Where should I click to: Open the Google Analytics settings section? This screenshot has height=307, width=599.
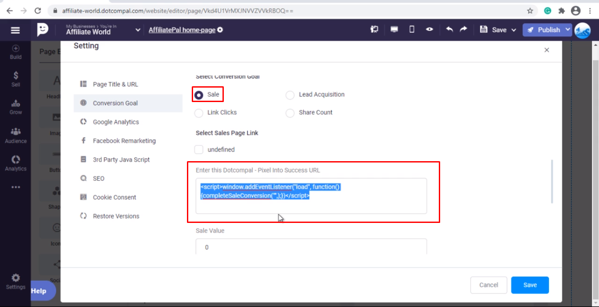128,122
